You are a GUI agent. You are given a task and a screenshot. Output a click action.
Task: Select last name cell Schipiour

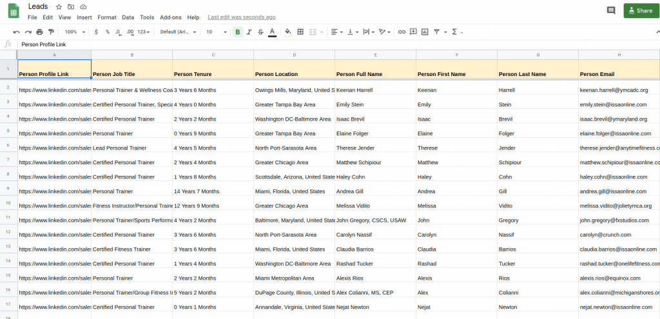(x=538, y=160)
